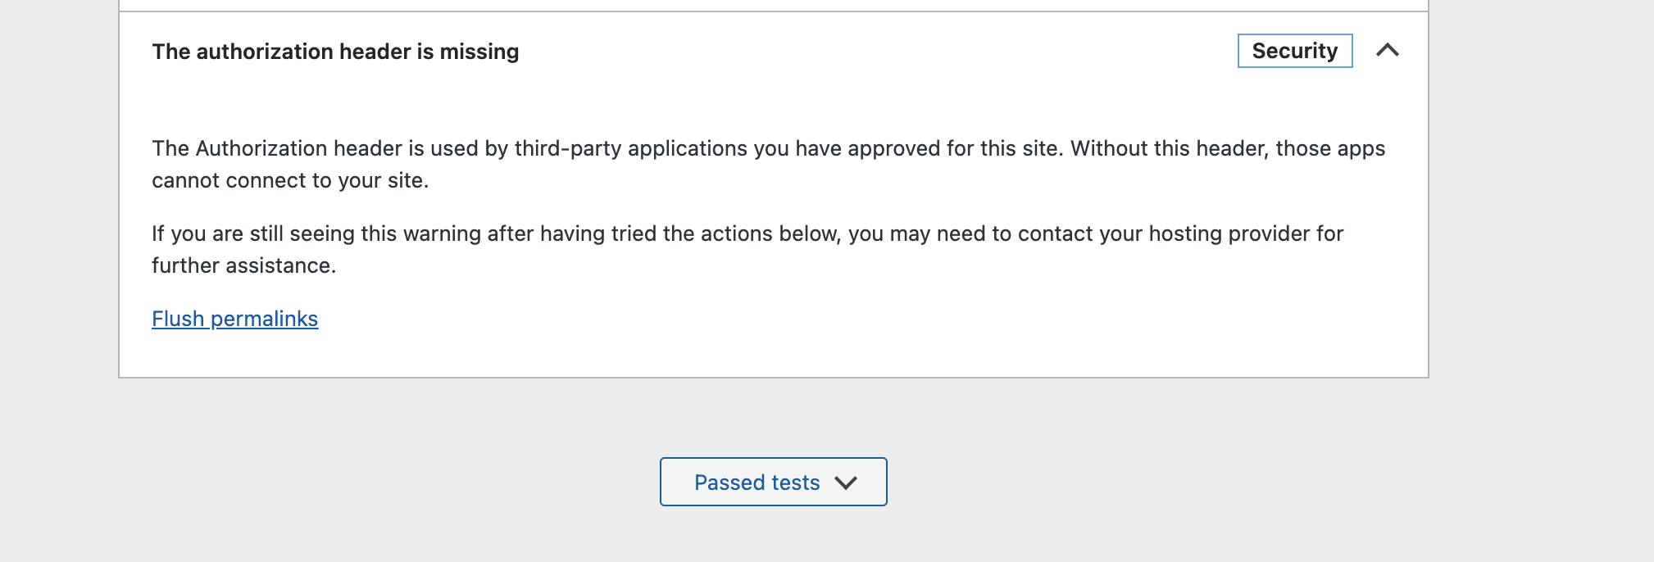Toggle the 'The authorization header is missing' heading
1654x562 pixels.
335,52
